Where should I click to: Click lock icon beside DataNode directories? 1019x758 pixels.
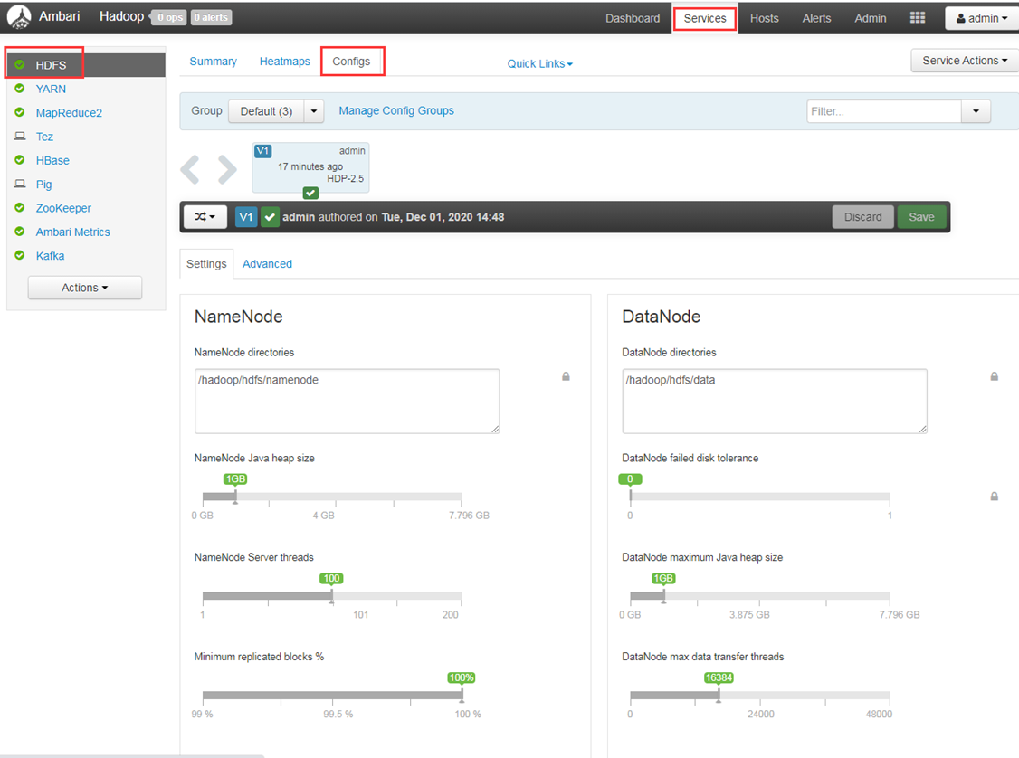994,376
